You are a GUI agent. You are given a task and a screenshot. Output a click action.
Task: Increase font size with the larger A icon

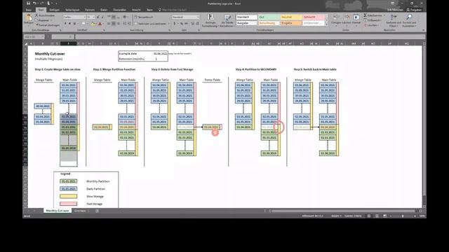(98, 17)
